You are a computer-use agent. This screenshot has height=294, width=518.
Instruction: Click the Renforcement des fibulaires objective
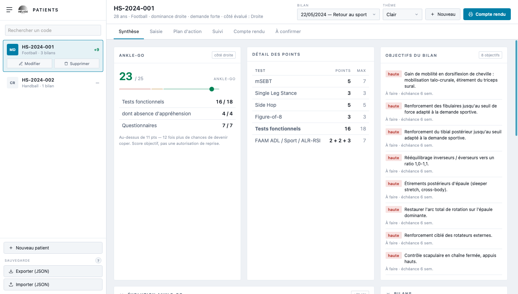tap(444, 112)
